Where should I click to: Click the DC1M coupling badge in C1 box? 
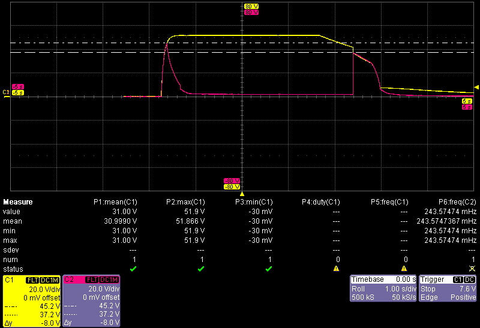[49, 280]
